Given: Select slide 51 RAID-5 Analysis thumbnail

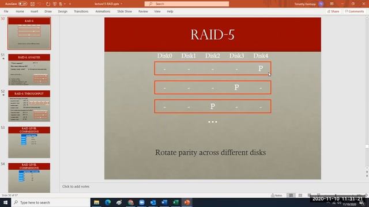Looking at the screenshot, I should click(x=29, y=70).
